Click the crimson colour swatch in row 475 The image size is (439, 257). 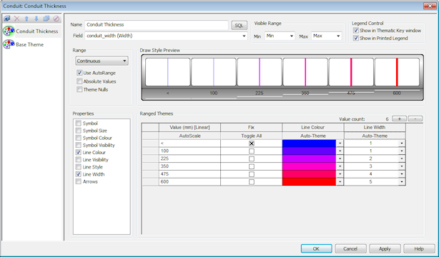pos(309,174)
